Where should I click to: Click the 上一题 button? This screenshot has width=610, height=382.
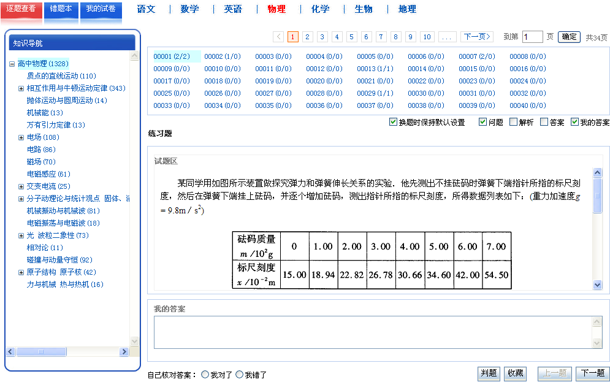[x=555, y=373]
